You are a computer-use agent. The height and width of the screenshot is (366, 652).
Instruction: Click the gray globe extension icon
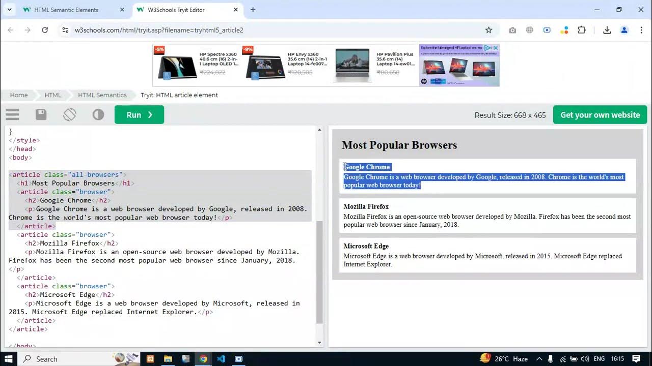tap(530, 30)
